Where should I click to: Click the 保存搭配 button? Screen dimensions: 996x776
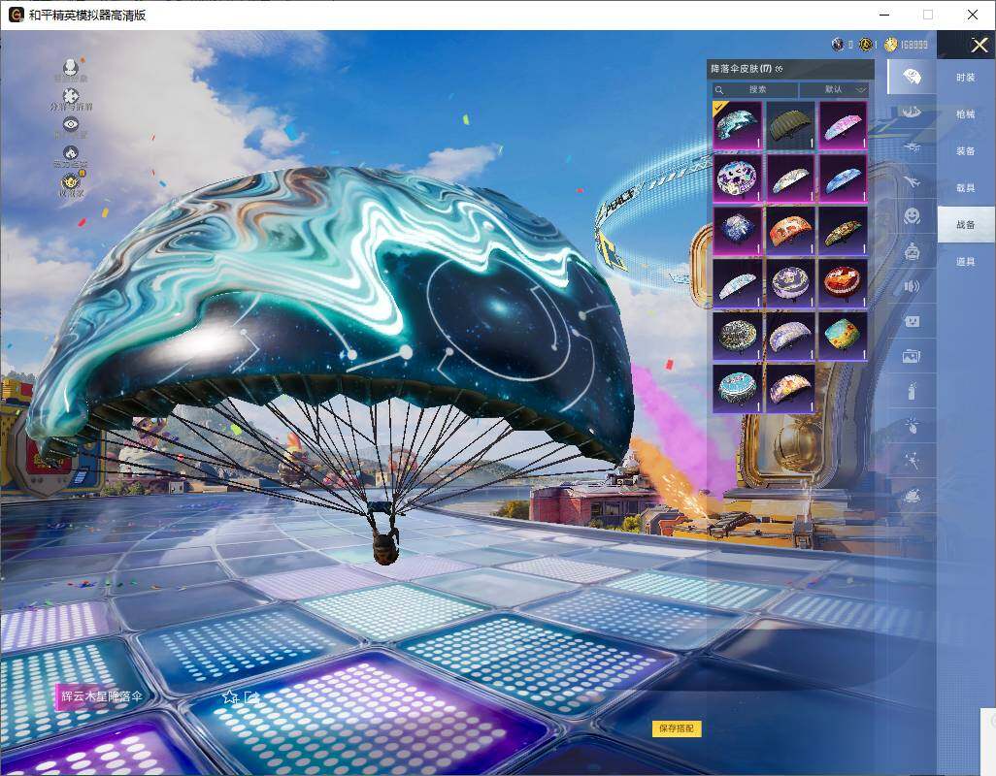[x=677, y=728]
